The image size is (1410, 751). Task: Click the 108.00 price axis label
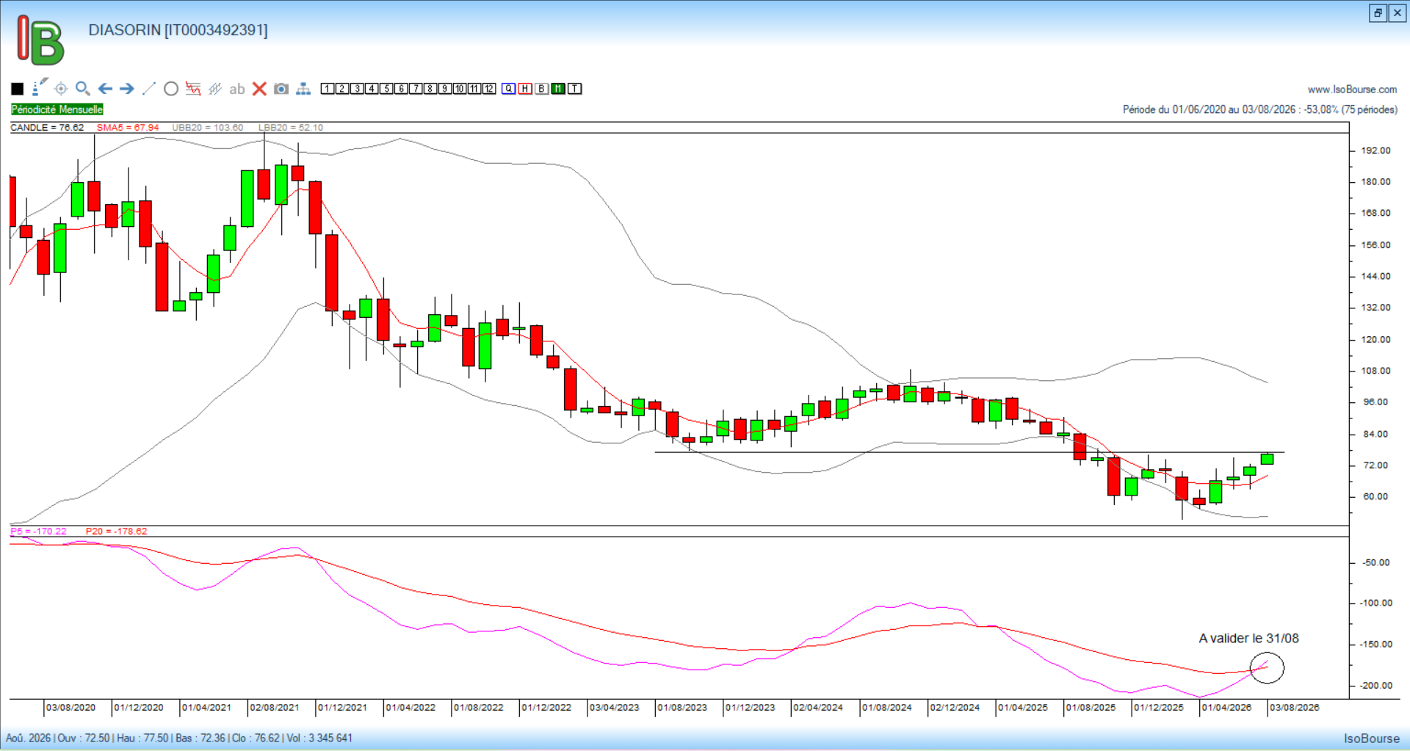pyautogui.click(x=1375, y=371)
